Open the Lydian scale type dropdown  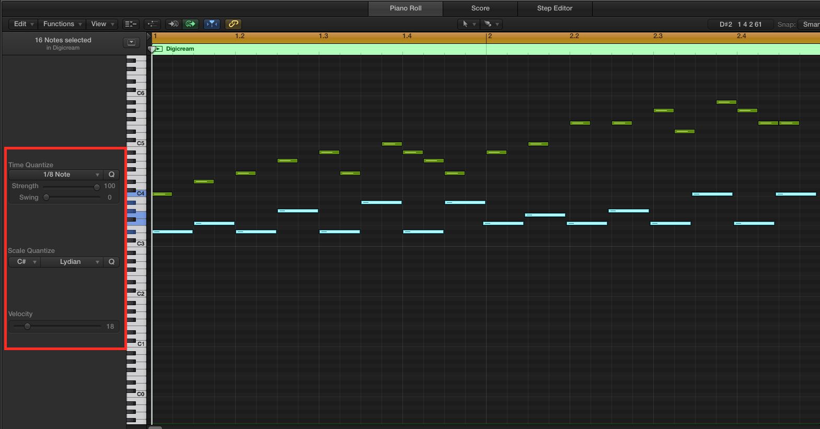pos(72,262)
